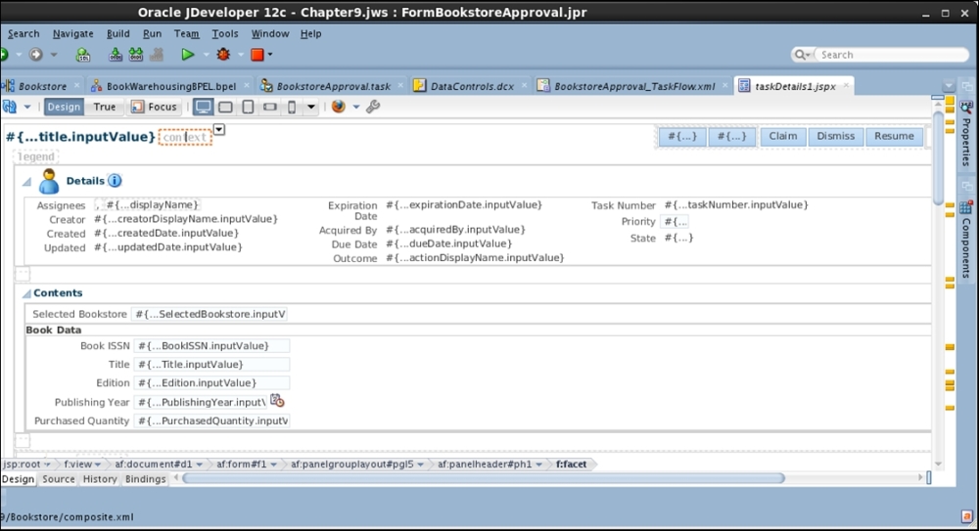Screen dimensions: 979x531
Task: Click the Firefox browser preview icon
Action: [339, 107]
